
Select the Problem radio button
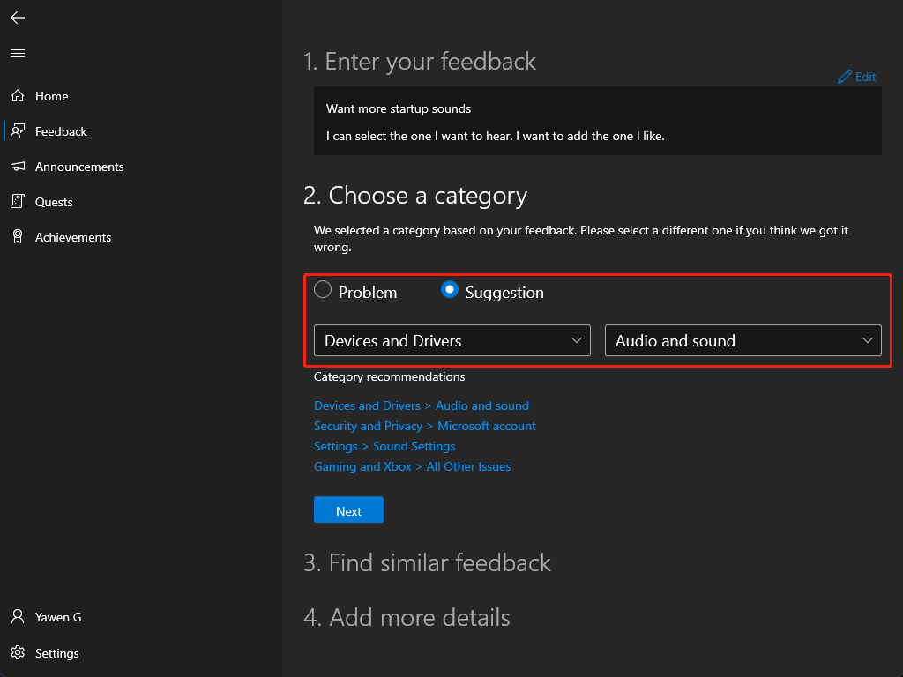coord(323,289)
